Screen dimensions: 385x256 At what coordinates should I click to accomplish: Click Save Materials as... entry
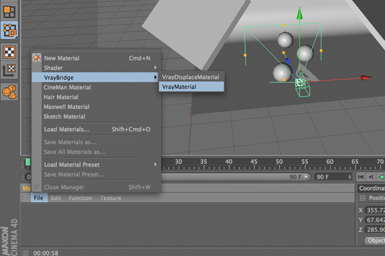pyautogui.click(x=96, y=142)
